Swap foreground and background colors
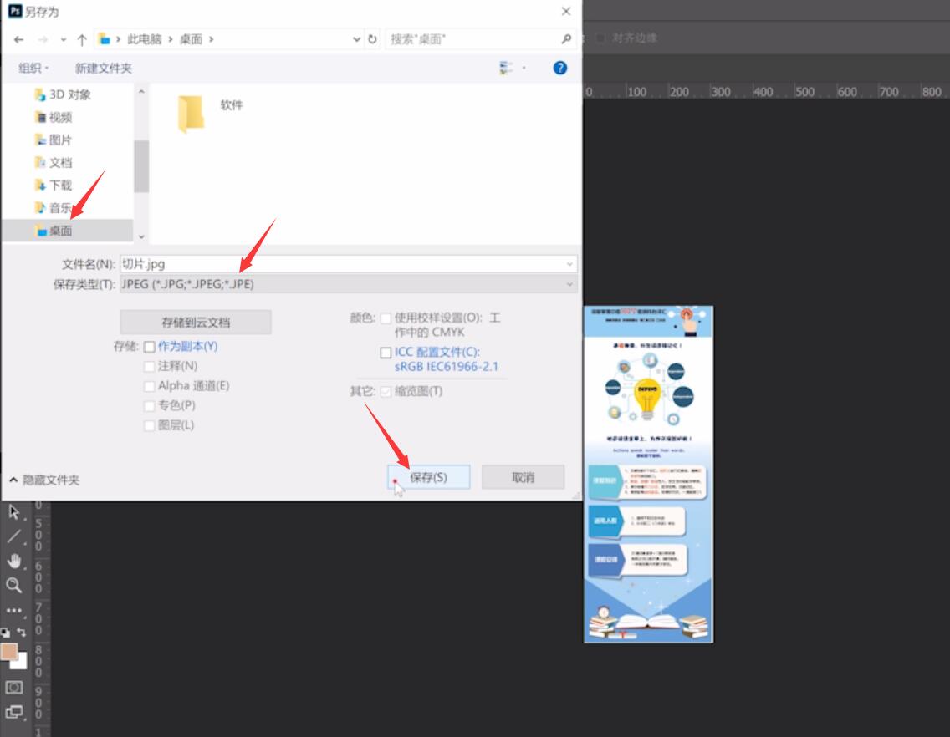 pos(21,633)
